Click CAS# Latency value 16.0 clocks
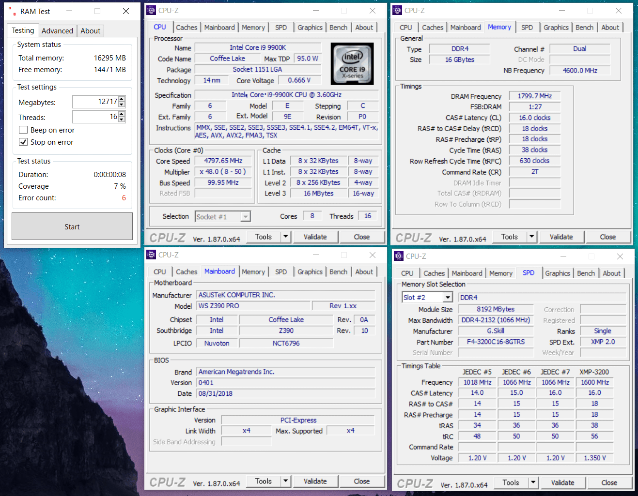The width and height of the screenshot is (638, 496). pos(535,118)
